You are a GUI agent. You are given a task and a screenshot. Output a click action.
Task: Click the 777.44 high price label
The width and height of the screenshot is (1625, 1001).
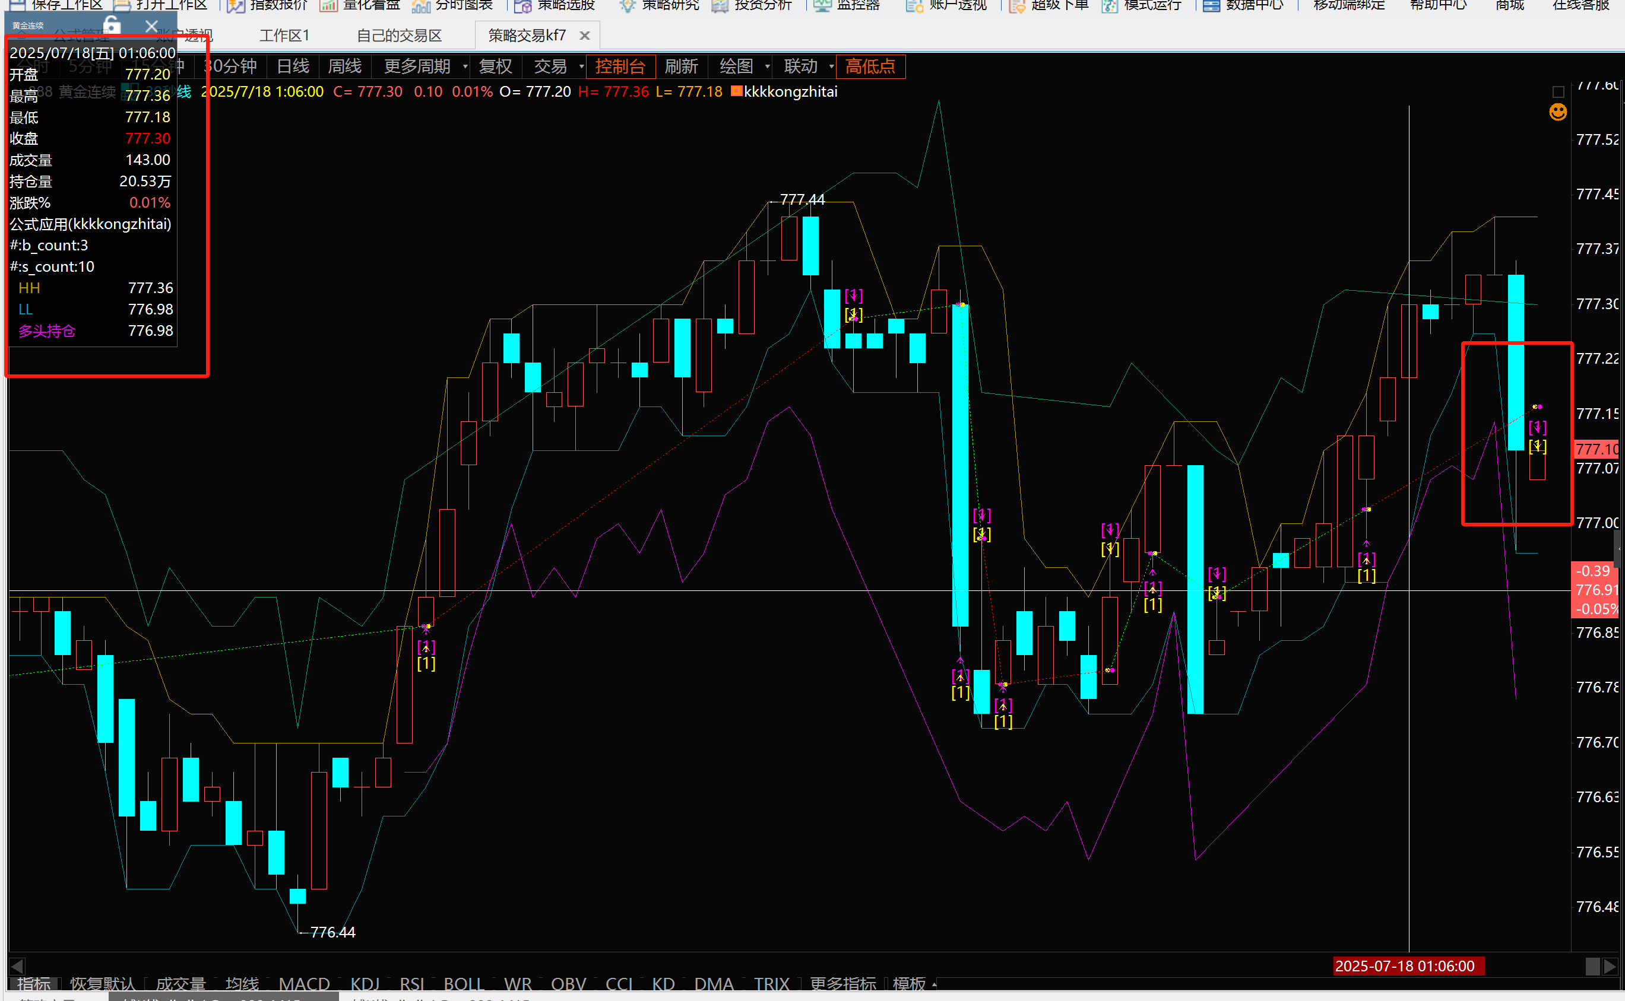[x=802, y=199]
